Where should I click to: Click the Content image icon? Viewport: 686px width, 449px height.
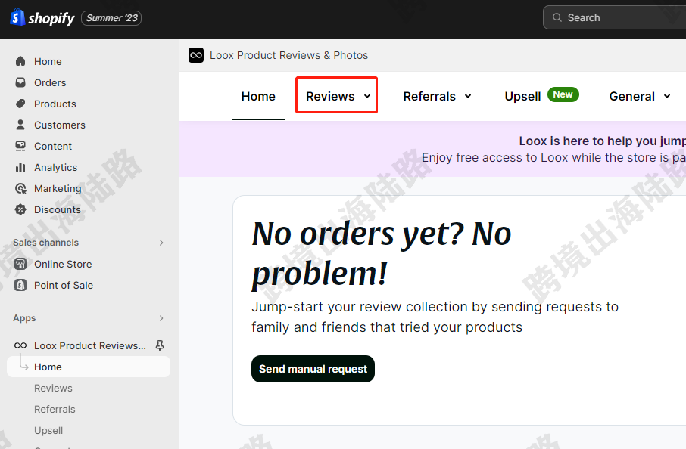coord(20,146)
